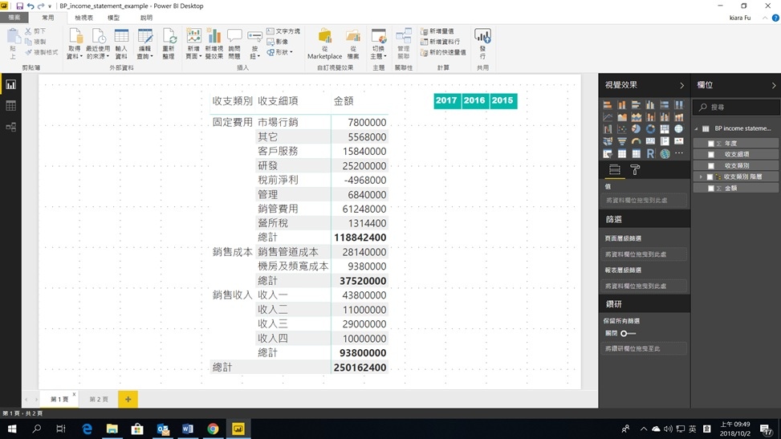Select the stacked bar chart visualization icon
This screenshot has width=781, height=439.
pos(608,104)
